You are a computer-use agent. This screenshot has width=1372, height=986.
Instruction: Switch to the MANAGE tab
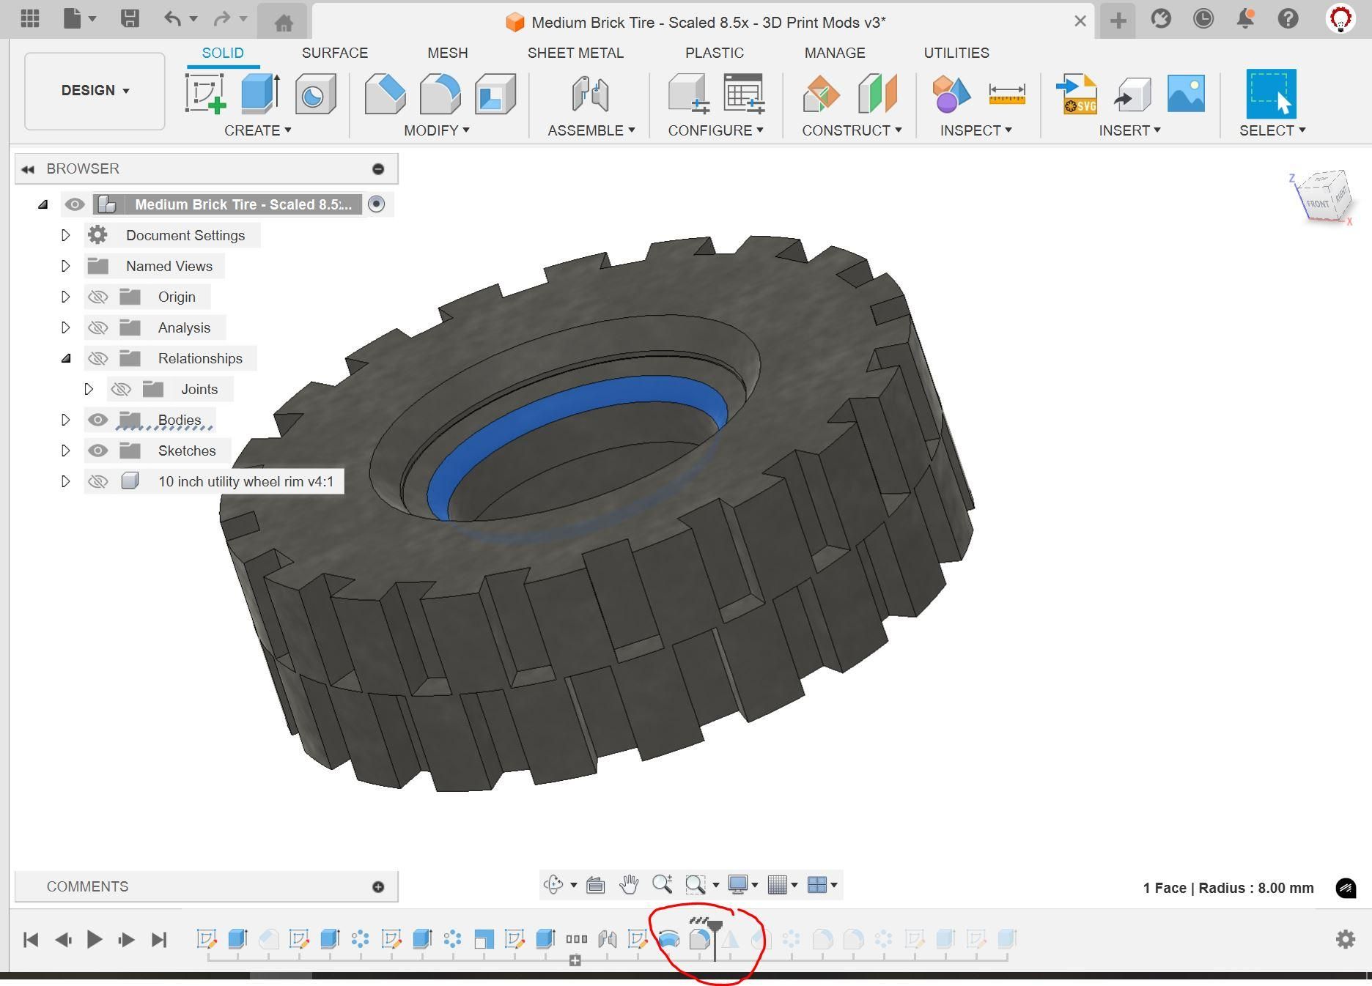pos(835,53)
